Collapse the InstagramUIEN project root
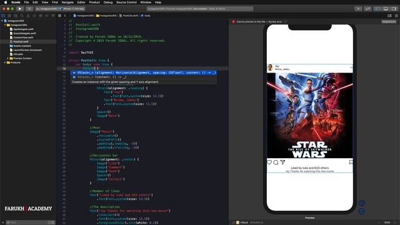 [x=2, y=21]
